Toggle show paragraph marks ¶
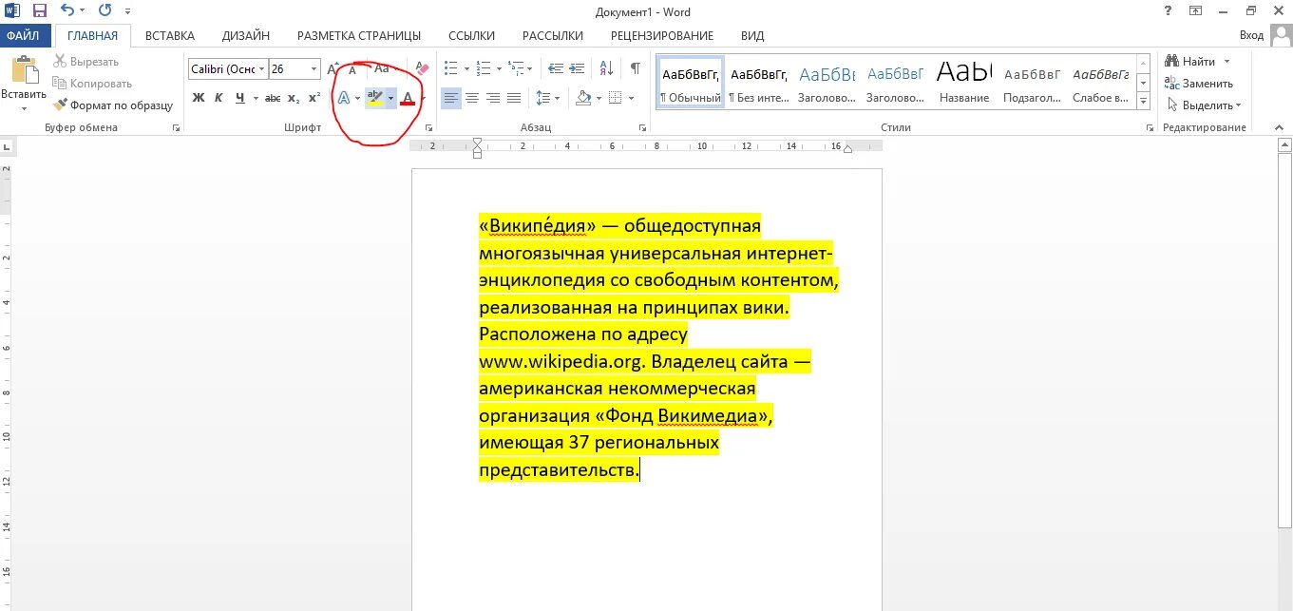The height and width of the screenshot is (611, 1293). pyautogui.click(x=635, y=68)
